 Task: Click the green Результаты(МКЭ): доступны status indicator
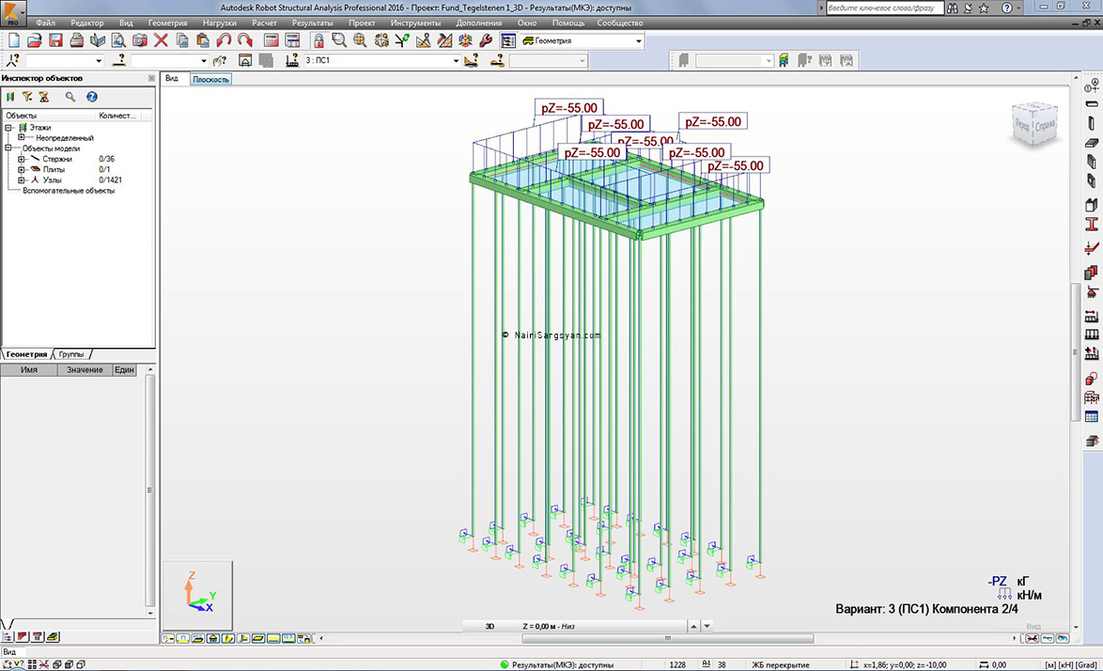click(505, 664)
